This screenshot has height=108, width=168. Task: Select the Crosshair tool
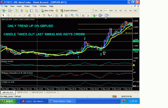tap(8, 15)
